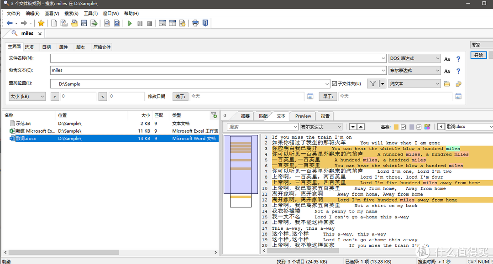Open calendar picker for 晚于 date
Screen dimensions: 493x264
(310, 96)
